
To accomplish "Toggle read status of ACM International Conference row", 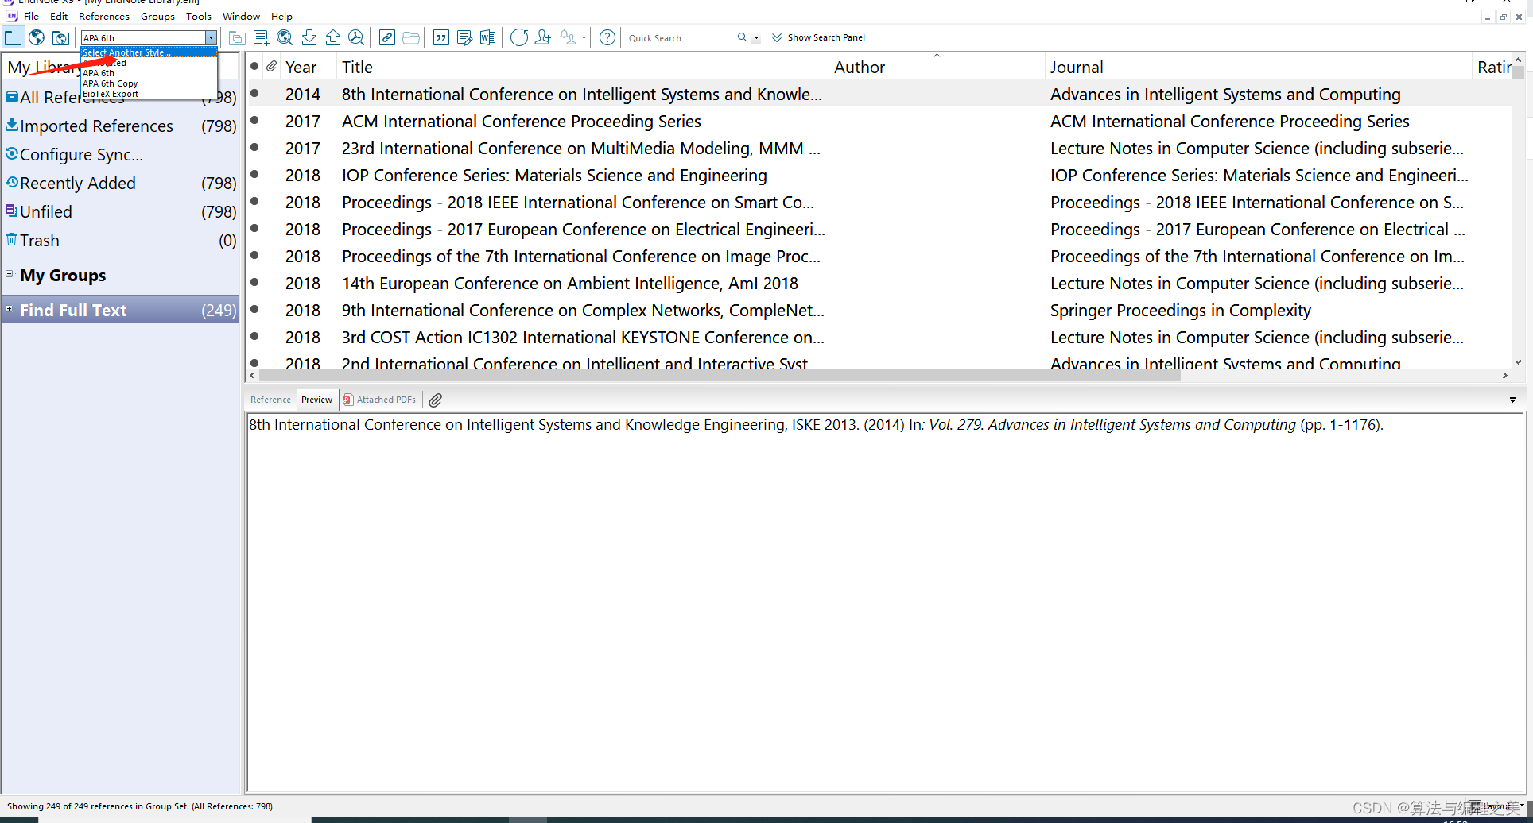I will click(254, 120).
